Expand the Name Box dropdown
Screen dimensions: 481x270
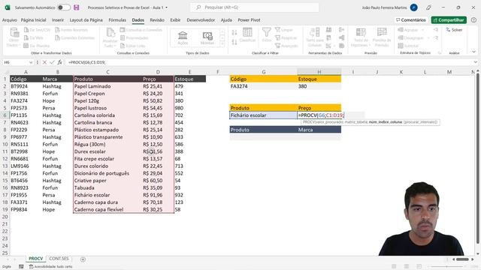click(31, 62)
